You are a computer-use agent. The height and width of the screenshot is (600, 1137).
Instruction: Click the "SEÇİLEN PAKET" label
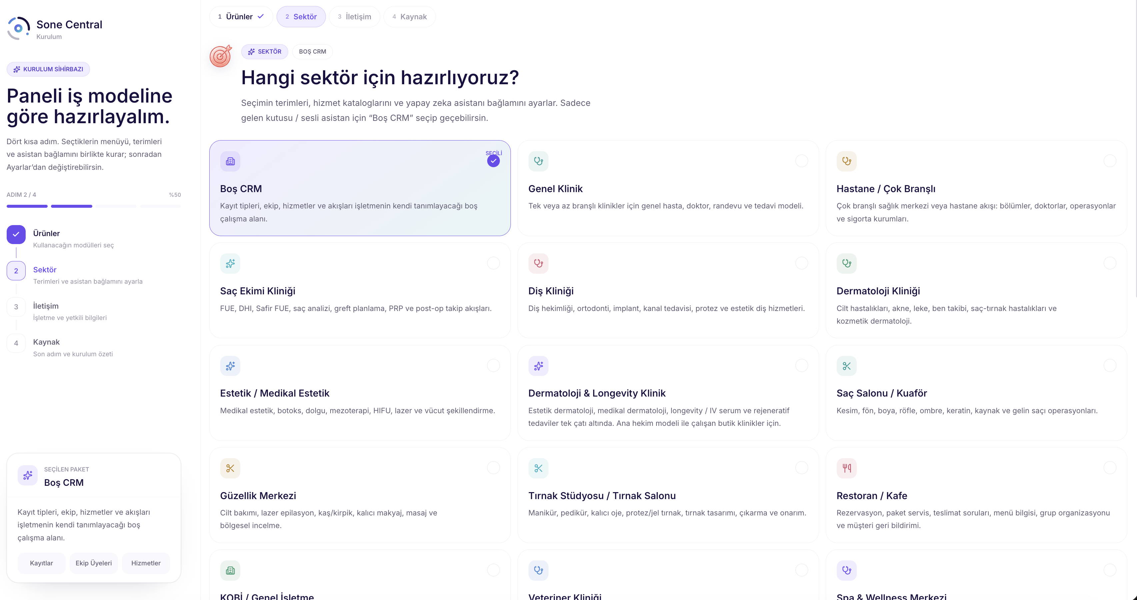point(67,469)
